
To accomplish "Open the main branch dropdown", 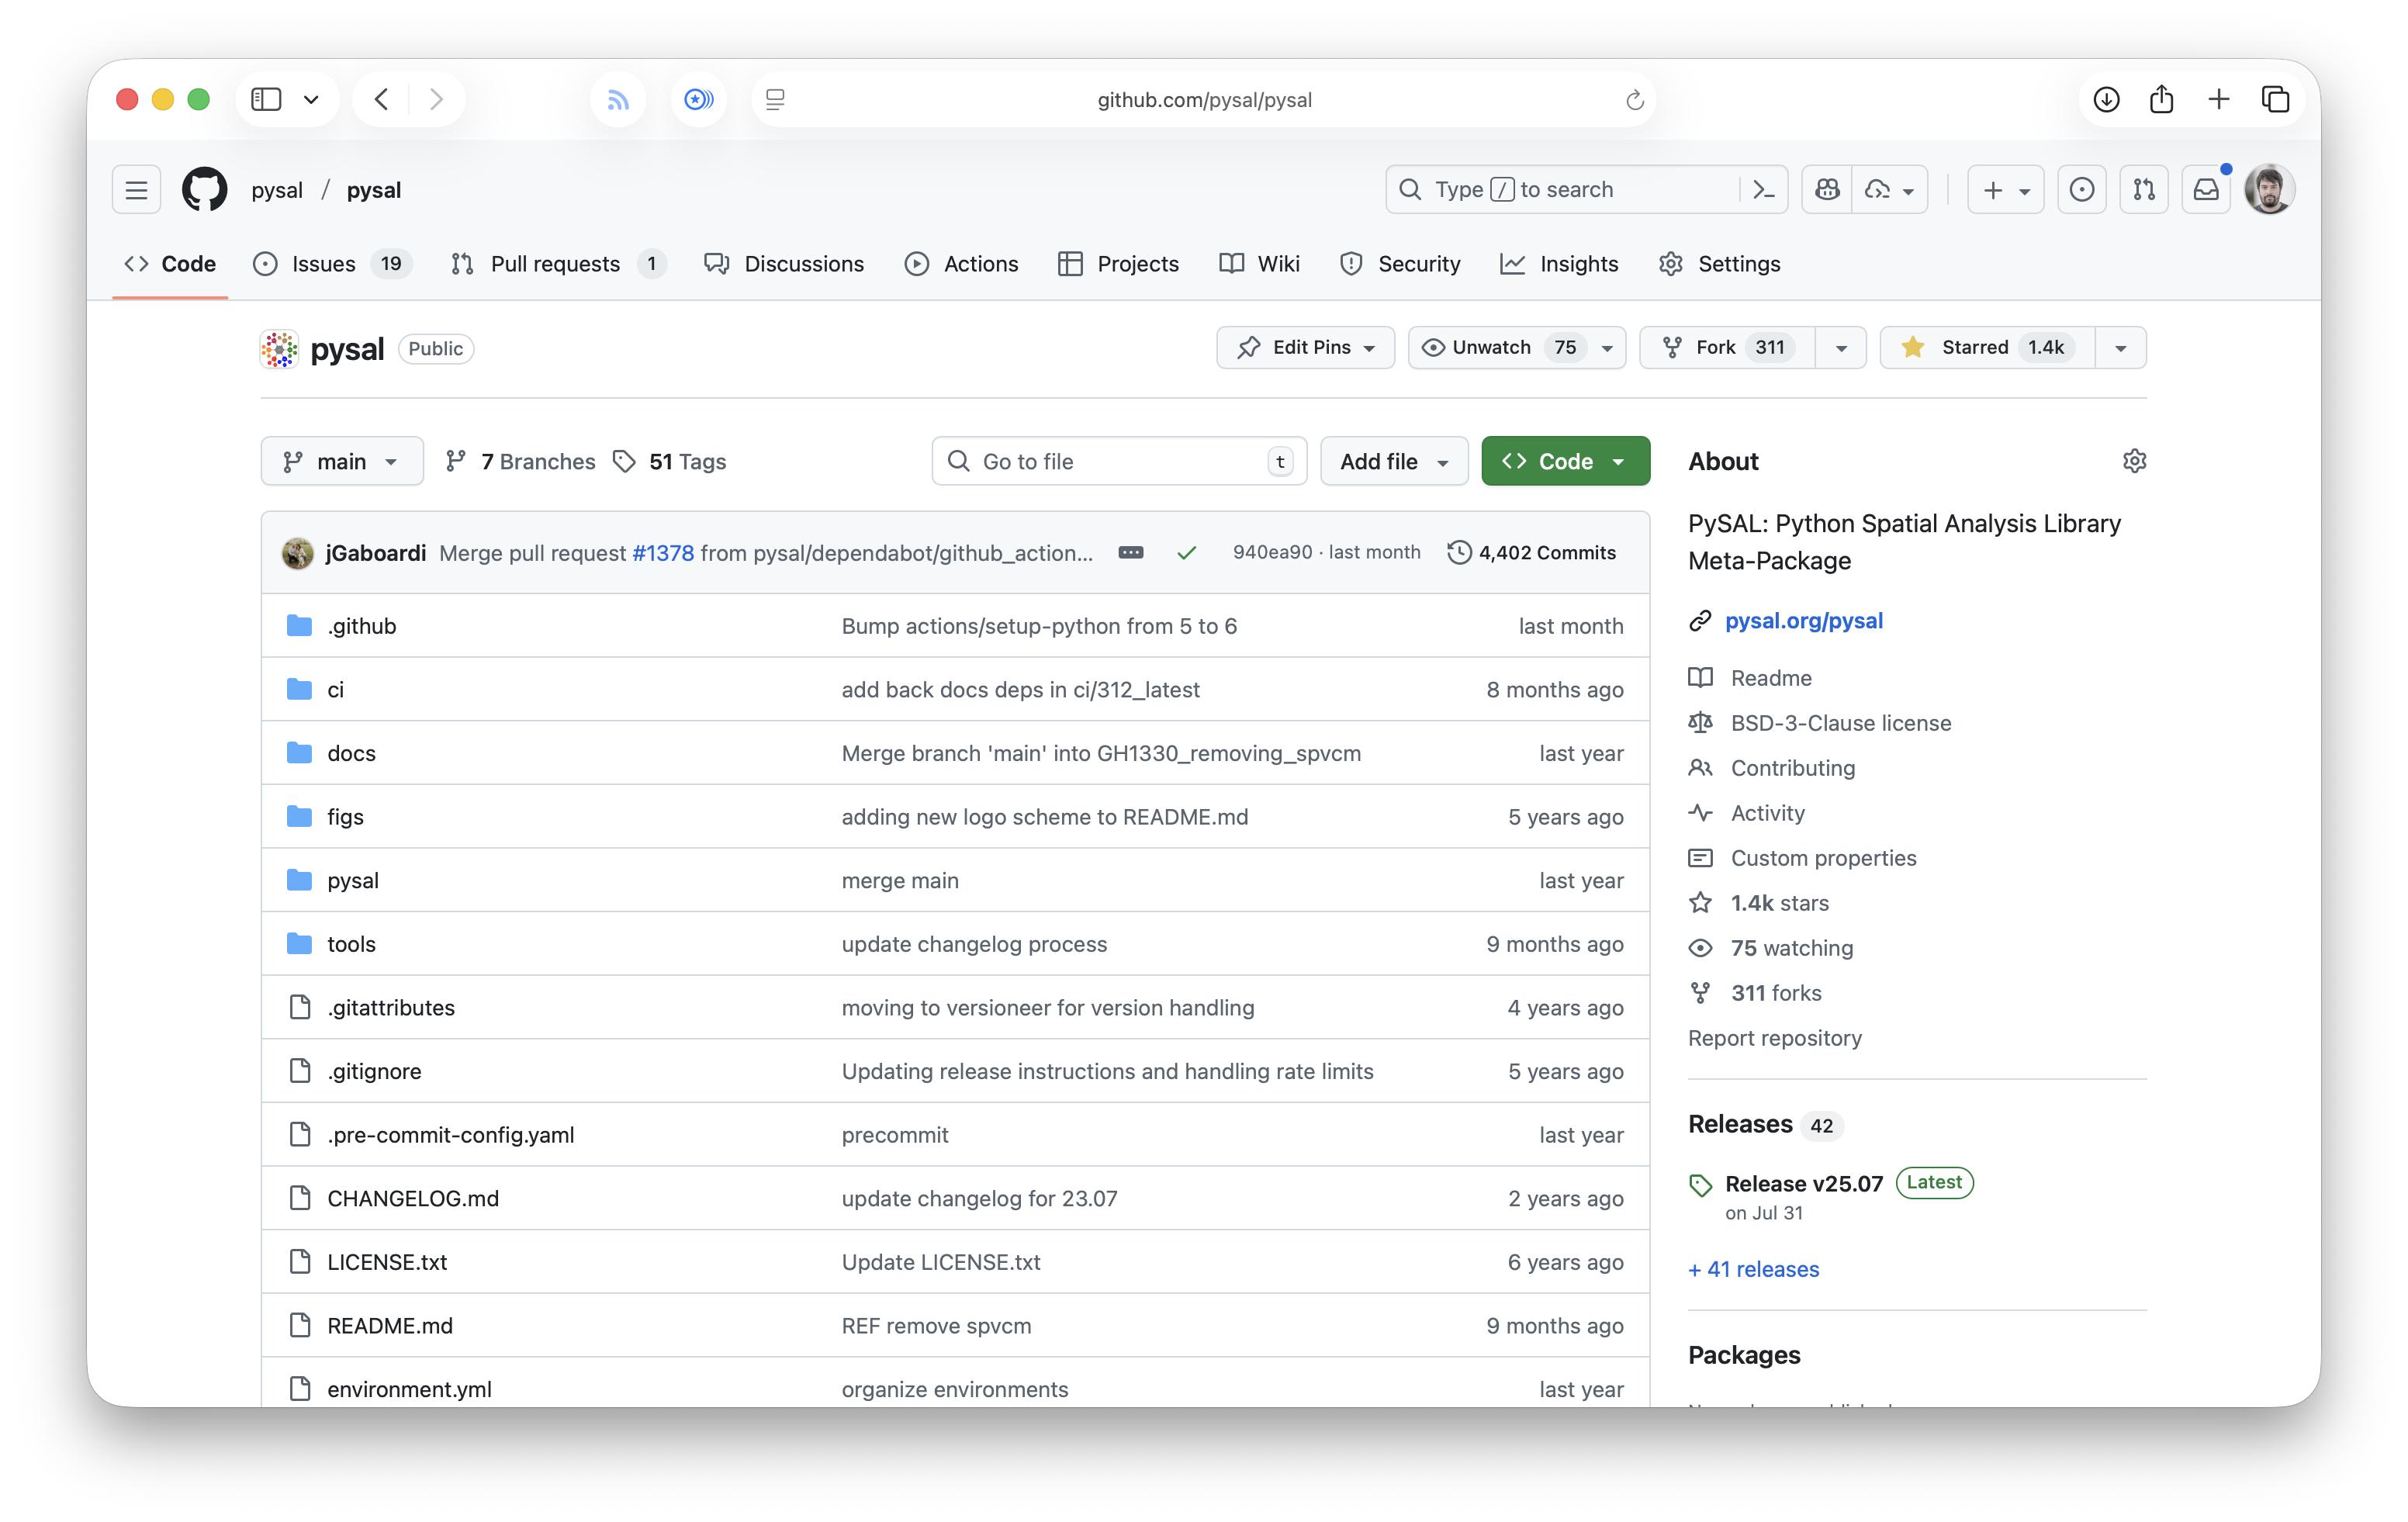I will coord(342,462).
